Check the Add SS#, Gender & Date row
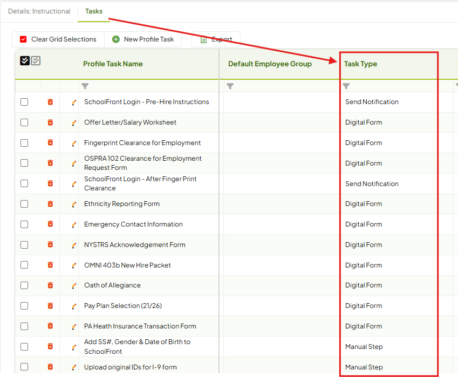Viewport: 458px width, 377px height. (x=24, y=347)
